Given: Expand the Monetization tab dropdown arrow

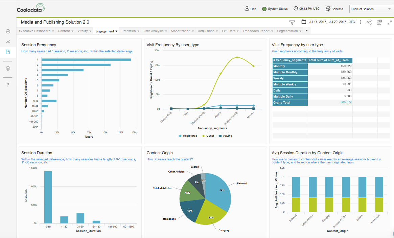Looking at the screenshot, I should tap(193, 31).
